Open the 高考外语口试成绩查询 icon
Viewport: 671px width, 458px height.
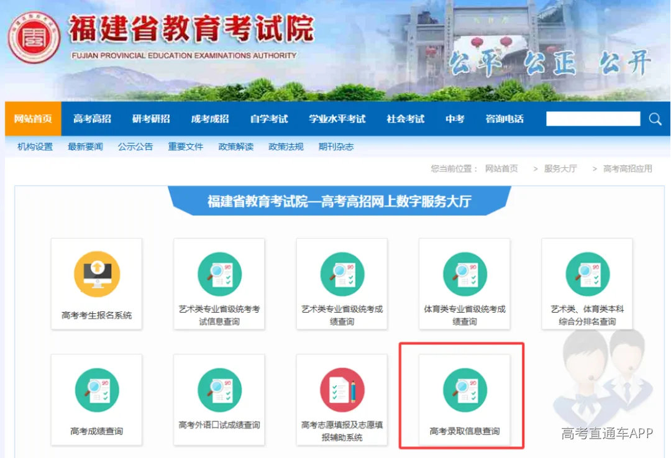(219, 390)
